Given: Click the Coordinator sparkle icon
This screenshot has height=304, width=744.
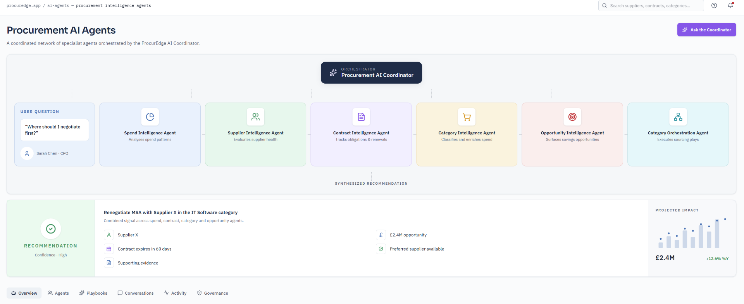Looking at the screenshot, I should [x=333, y=72].
